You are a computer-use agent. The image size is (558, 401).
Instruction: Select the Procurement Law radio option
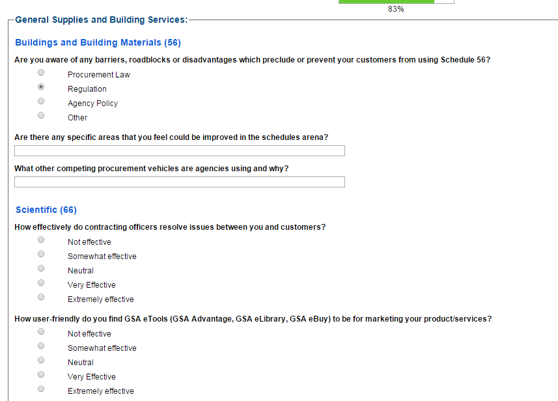(x=41, y=73)
